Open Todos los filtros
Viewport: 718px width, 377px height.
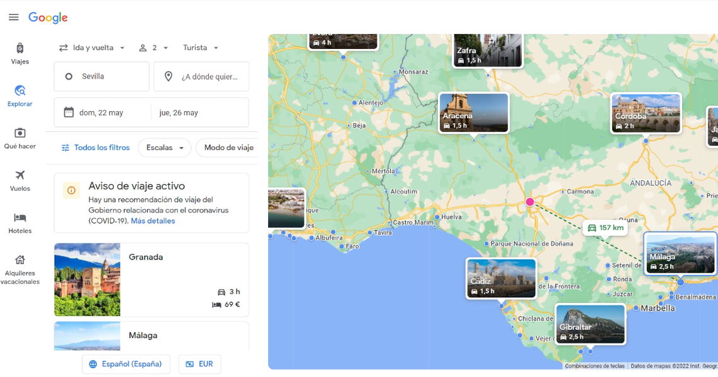[x=95, y=148]
